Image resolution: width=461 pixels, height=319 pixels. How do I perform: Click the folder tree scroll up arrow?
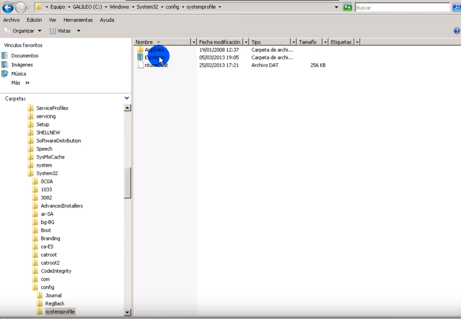click(127, 108)
